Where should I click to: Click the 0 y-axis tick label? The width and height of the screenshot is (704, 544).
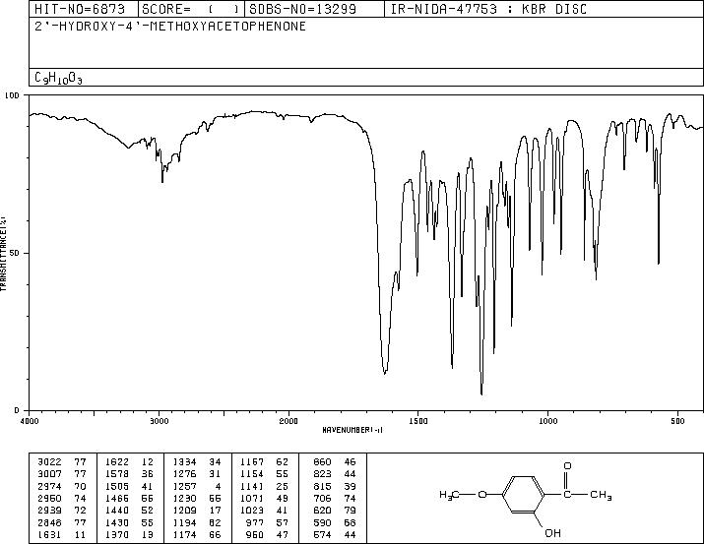coord(17,410)
